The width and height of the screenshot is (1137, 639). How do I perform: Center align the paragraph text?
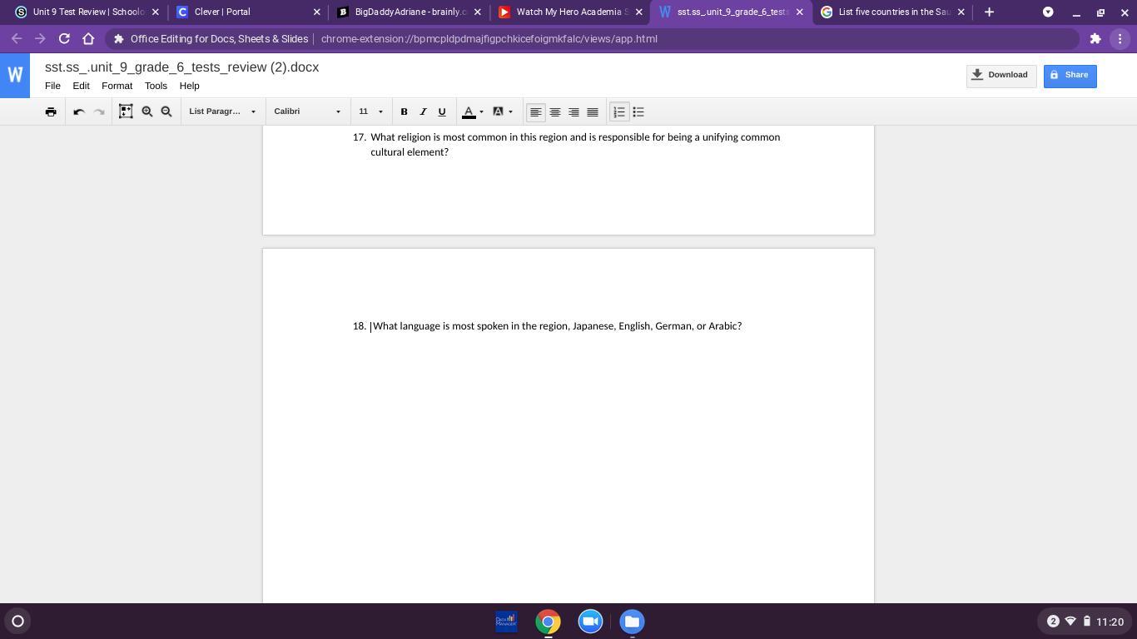pos(555,111)
